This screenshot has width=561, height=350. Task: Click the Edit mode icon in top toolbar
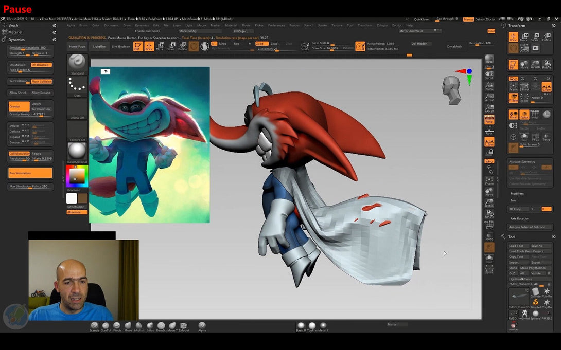pyautogui.click(x=138, y=46)
